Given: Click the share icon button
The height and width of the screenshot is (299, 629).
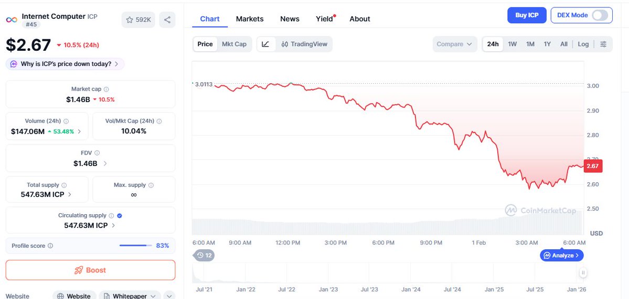Looking at the screenshot, I should (x=167, y=19).
